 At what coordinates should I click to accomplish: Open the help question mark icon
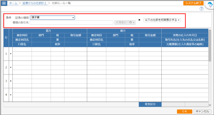pyautogui.click(x=201, y=9)
